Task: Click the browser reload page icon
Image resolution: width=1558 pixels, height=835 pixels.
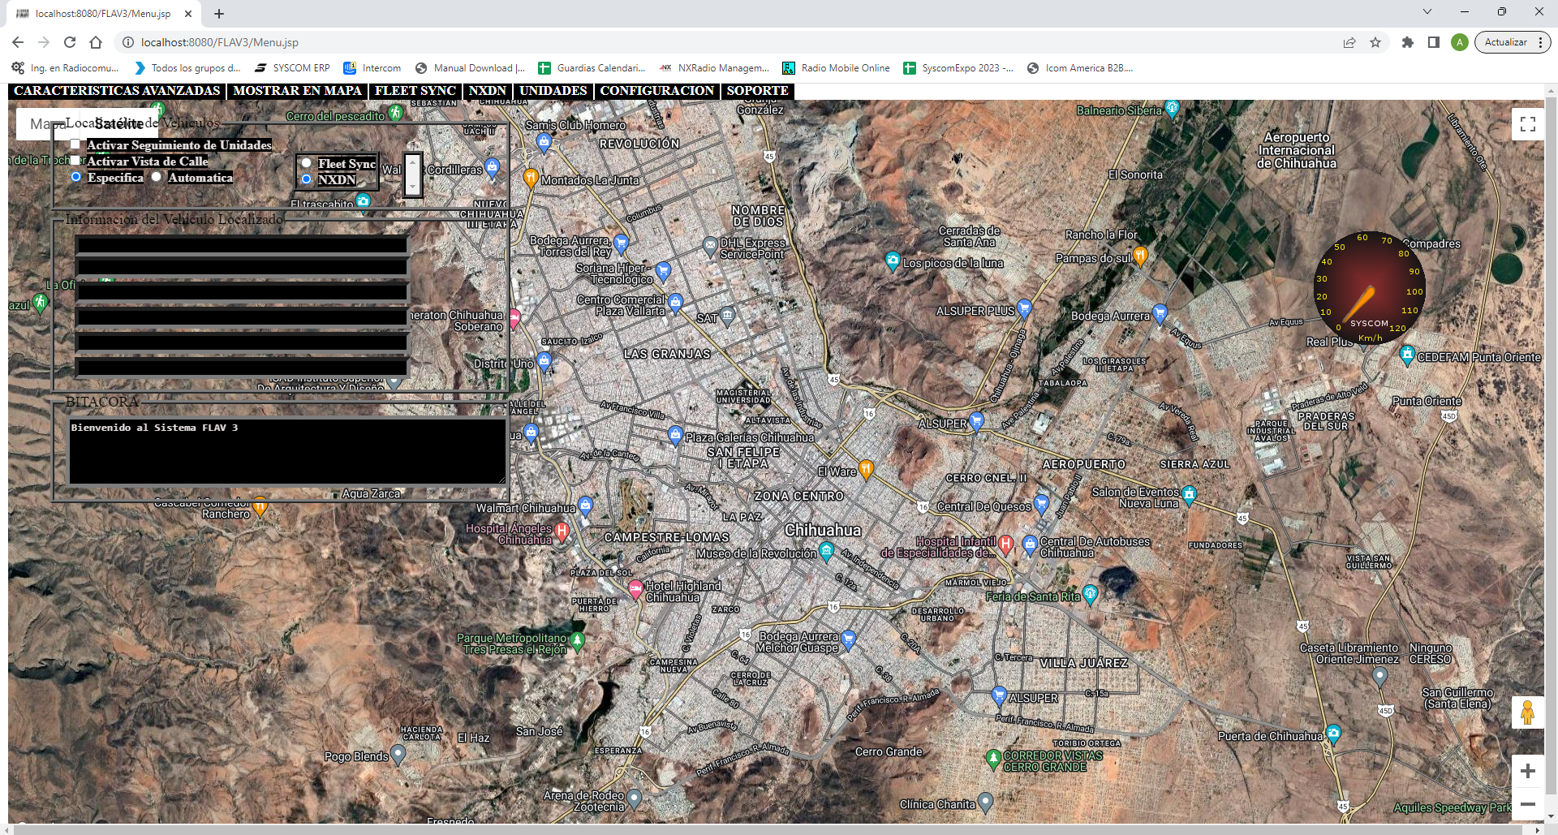Action: (x=70, y=42)
